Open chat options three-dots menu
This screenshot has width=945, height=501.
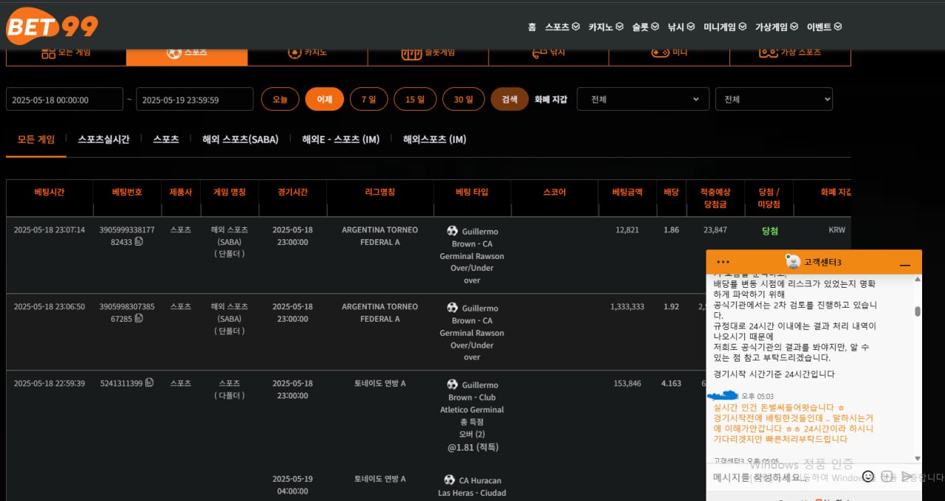pyautogui.click(x=723, y=263)
